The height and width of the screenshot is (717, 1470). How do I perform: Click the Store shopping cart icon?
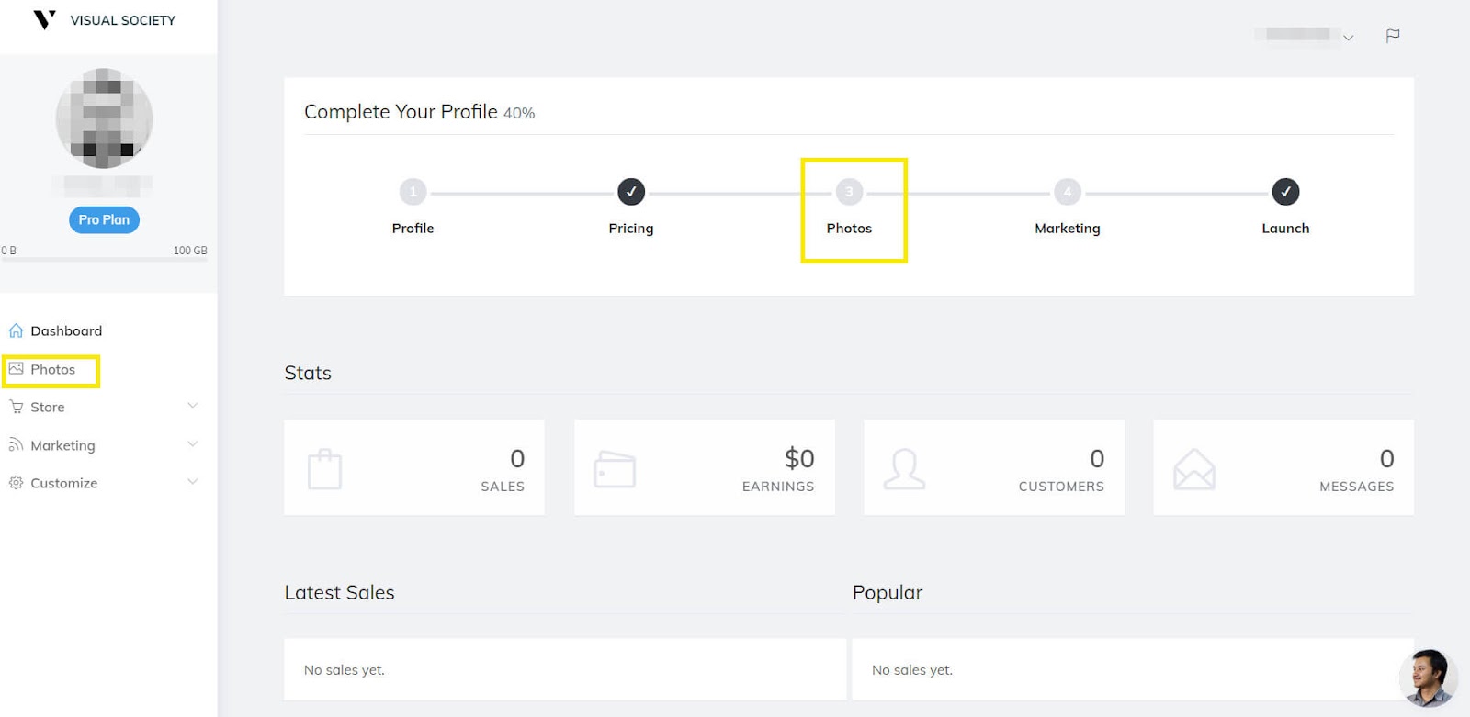pyautogui.click(x=16, y=407)
